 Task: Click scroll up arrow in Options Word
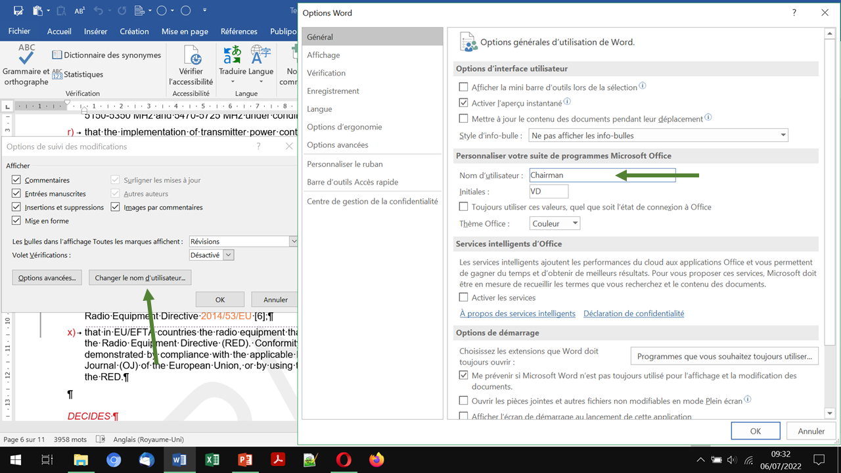coord(830,33)
